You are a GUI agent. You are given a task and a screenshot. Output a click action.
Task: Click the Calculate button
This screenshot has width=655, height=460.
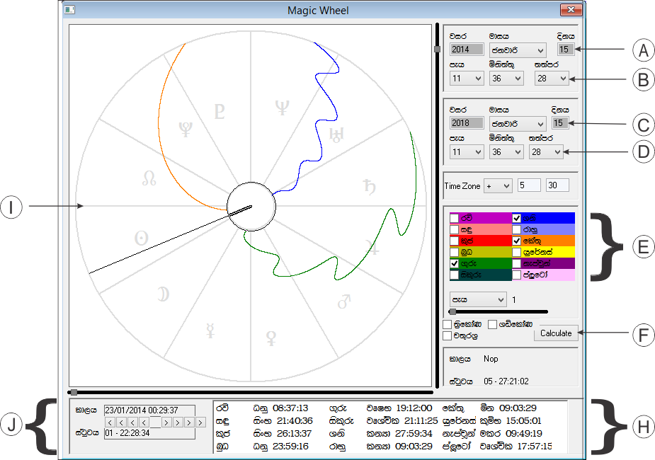pos(556,333)
